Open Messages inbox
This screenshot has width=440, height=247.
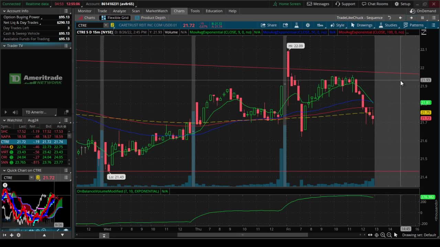pyautogui.click(x=318, y=4)
